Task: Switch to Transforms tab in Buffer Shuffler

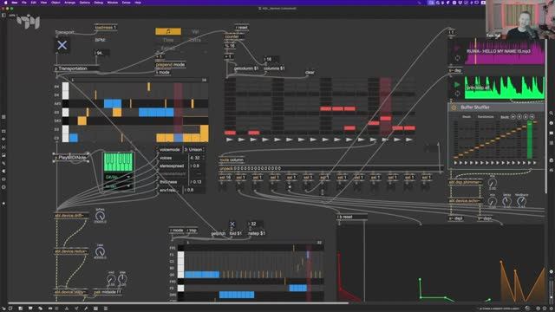Action: [x=486, y=117]
